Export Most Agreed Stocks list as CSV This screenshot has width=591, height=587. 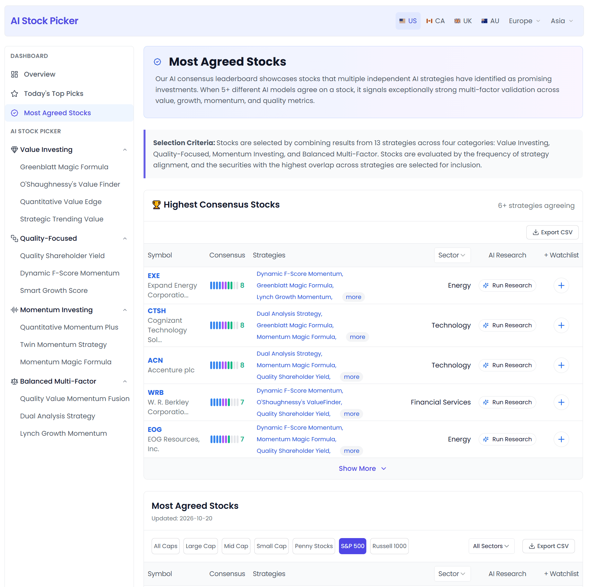point(549,546)
